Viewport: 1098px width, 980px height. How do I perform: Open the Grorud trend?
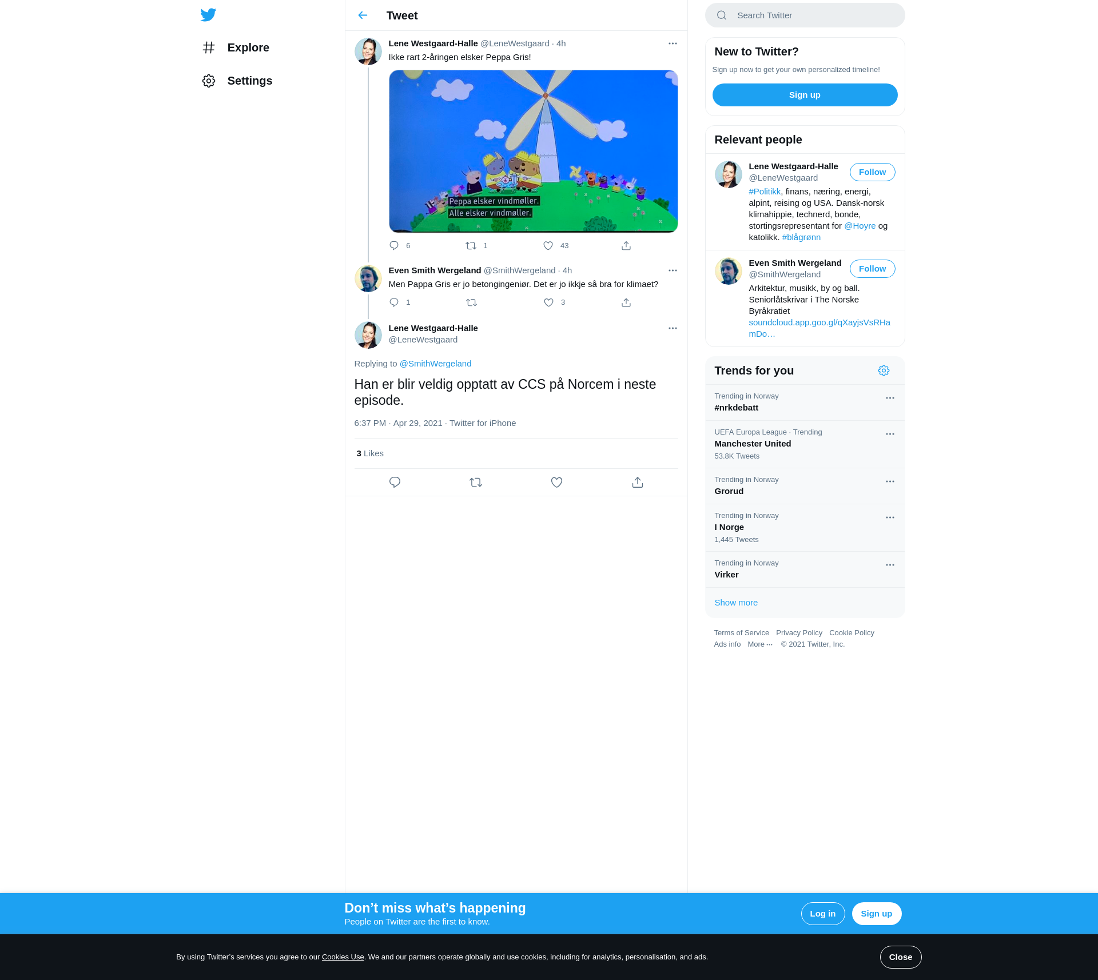coord(805,486)
